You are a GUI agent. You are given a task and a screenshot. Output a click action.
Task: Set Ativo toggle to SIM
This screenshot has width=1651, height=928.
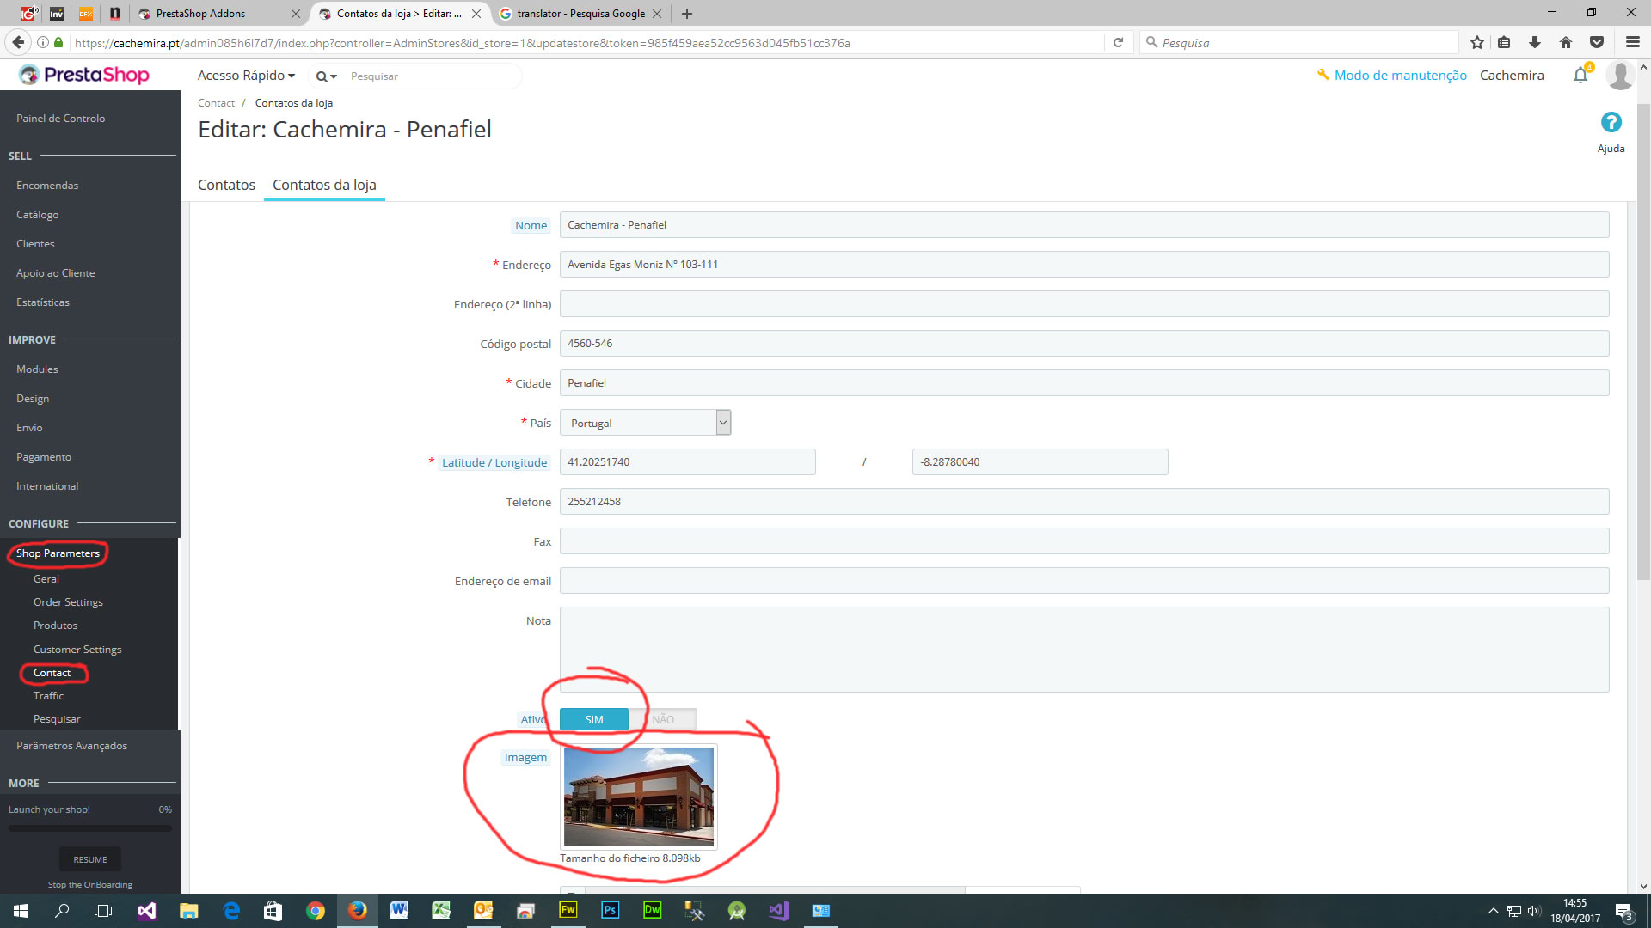[593, 720]
